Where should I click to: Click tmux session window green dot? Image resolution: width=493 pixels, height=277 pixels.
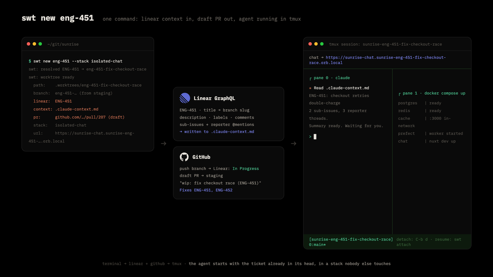coord(322,44)
